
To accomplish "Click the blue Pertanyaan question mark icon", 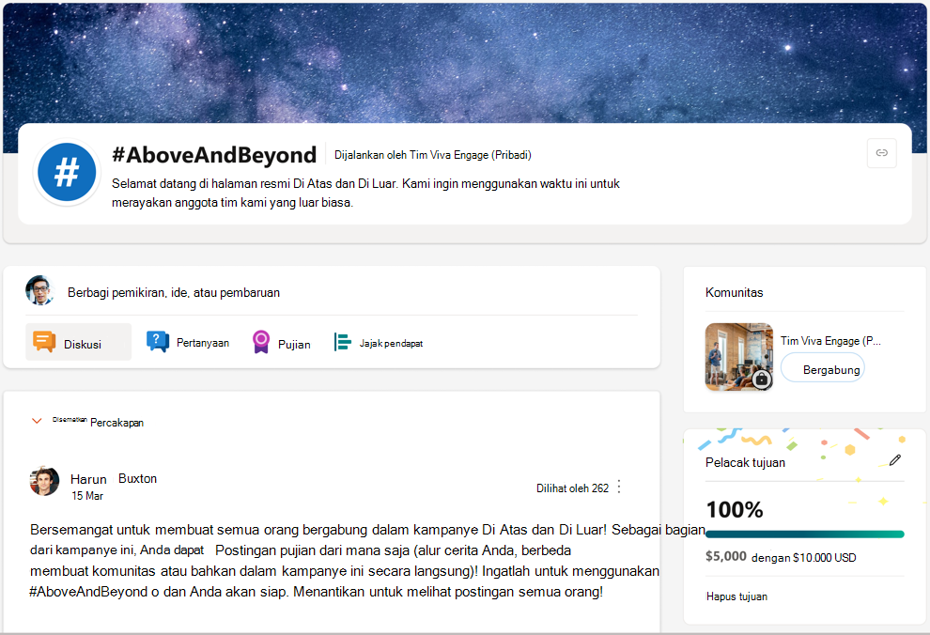I will click(x=158, y=342).
